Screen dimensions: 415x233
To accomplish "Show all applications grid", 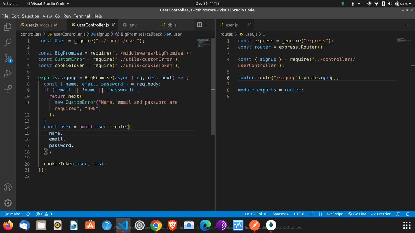I will click(407, 225).
